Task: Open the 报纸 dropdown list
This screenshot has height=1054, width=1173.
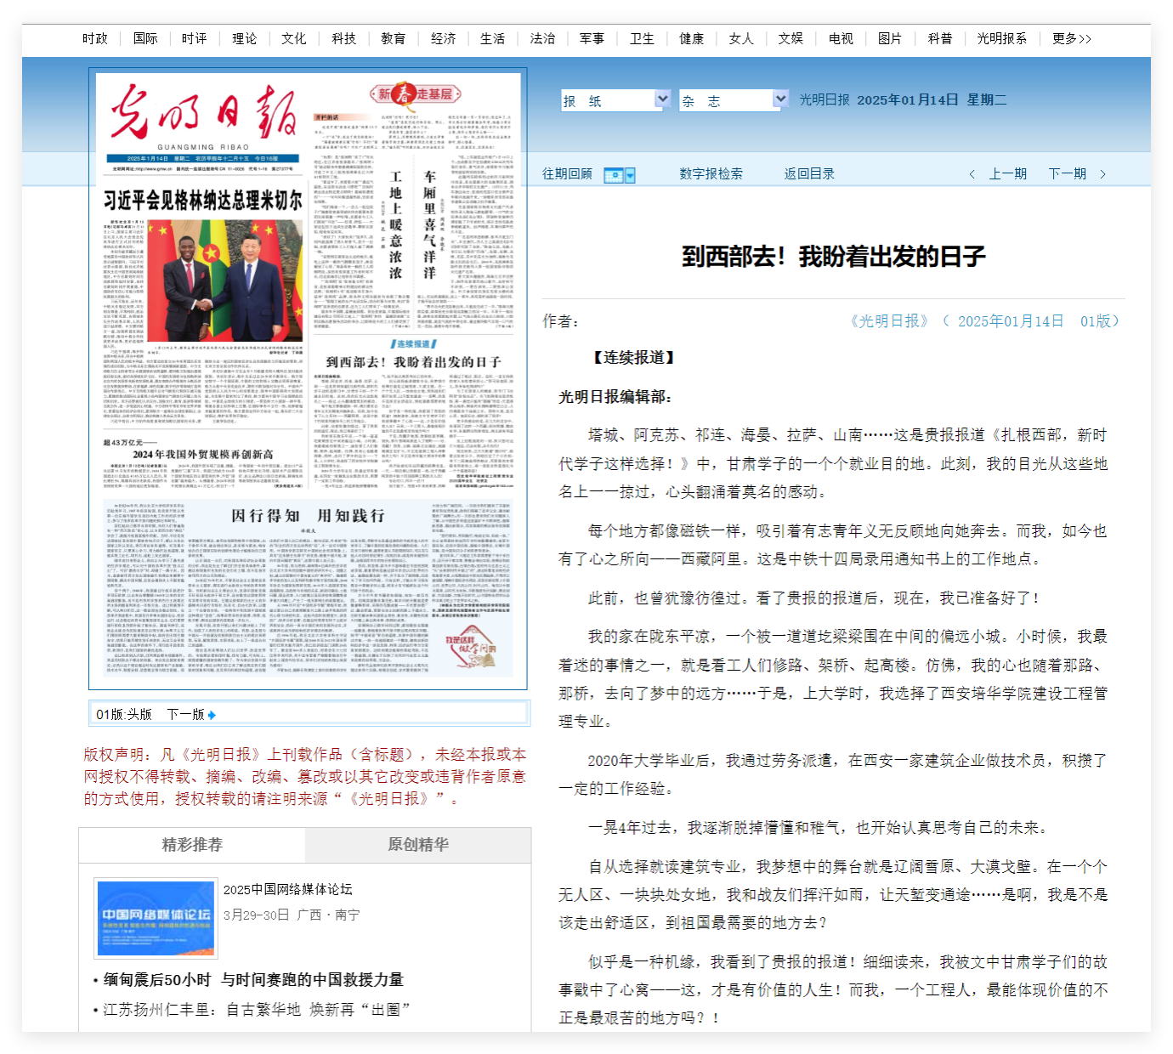Action: pyautogui.click(x=662, y=100)
